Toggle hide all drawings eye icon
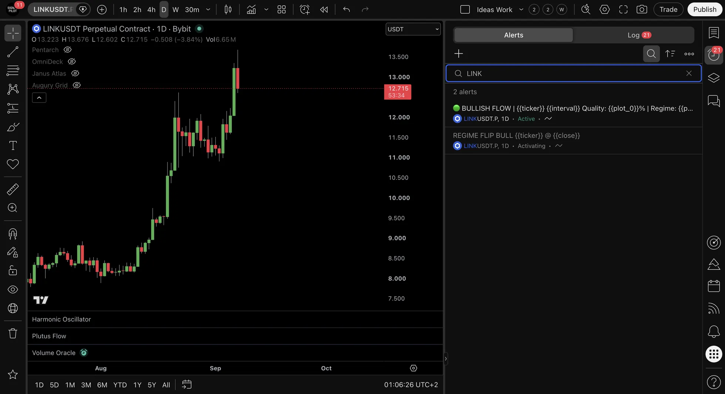 (x=13, y=289)
